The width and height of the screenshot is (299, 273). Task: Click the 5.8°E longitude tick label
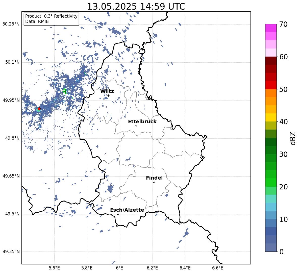[87, 268]
